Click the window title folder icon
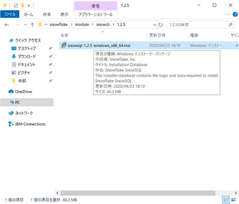Image resolution: width=239 pixels, height=204 pixels. pos(5,5)
